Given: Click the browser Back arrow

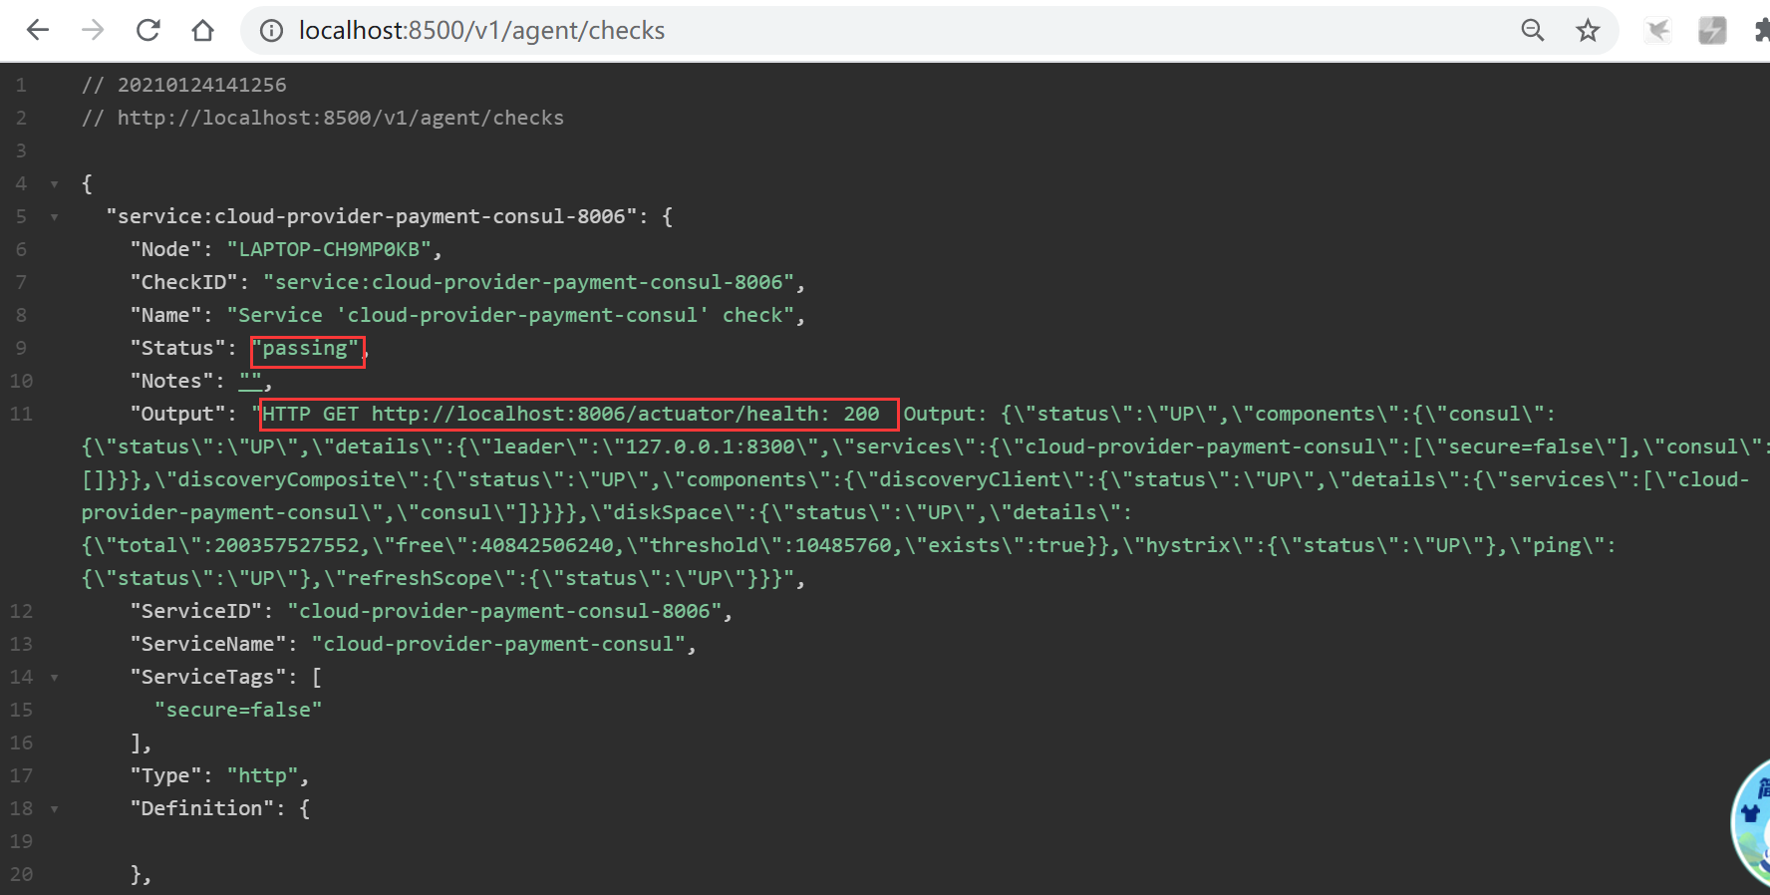Looking at the screenshot, I should 38,31.
